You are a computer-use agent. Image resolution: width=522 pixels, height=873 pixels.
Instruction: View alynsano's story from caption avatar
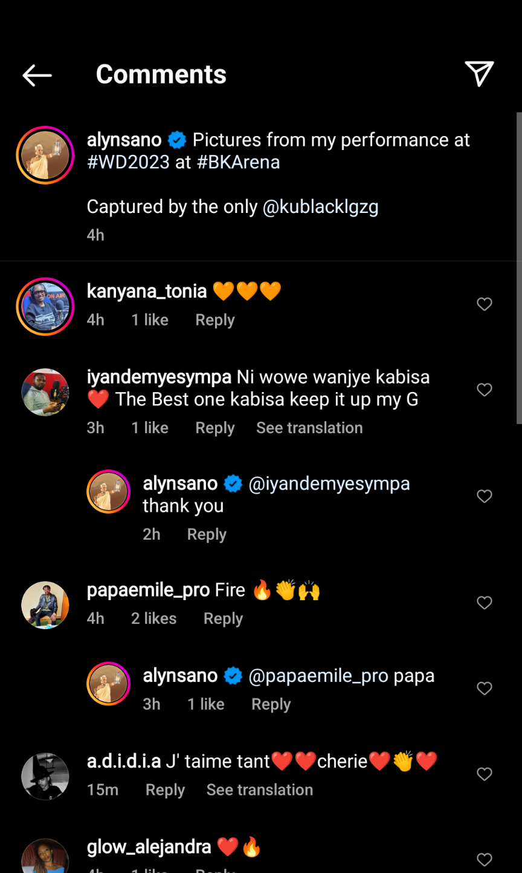(x=45, y=155)
